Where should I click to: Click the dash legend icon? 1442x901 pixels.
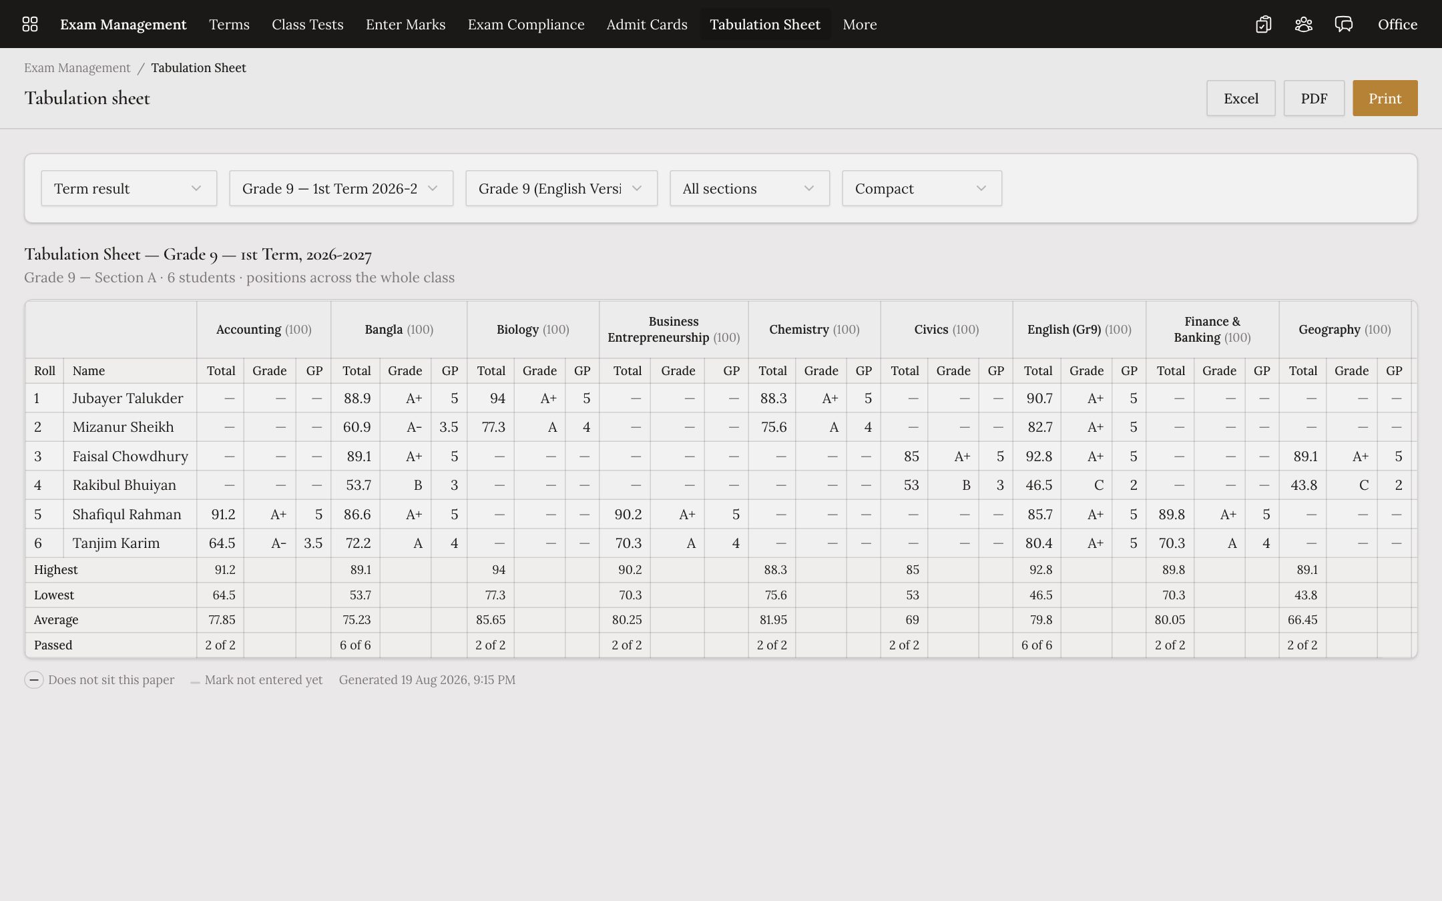(34, 679)
